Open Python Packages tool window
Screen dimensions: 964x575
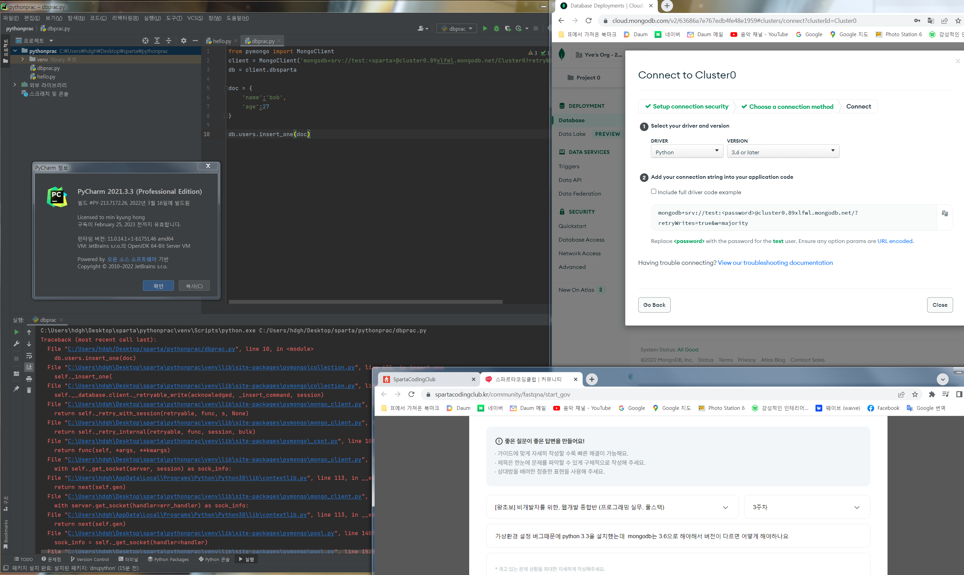(x=168, y=559)
